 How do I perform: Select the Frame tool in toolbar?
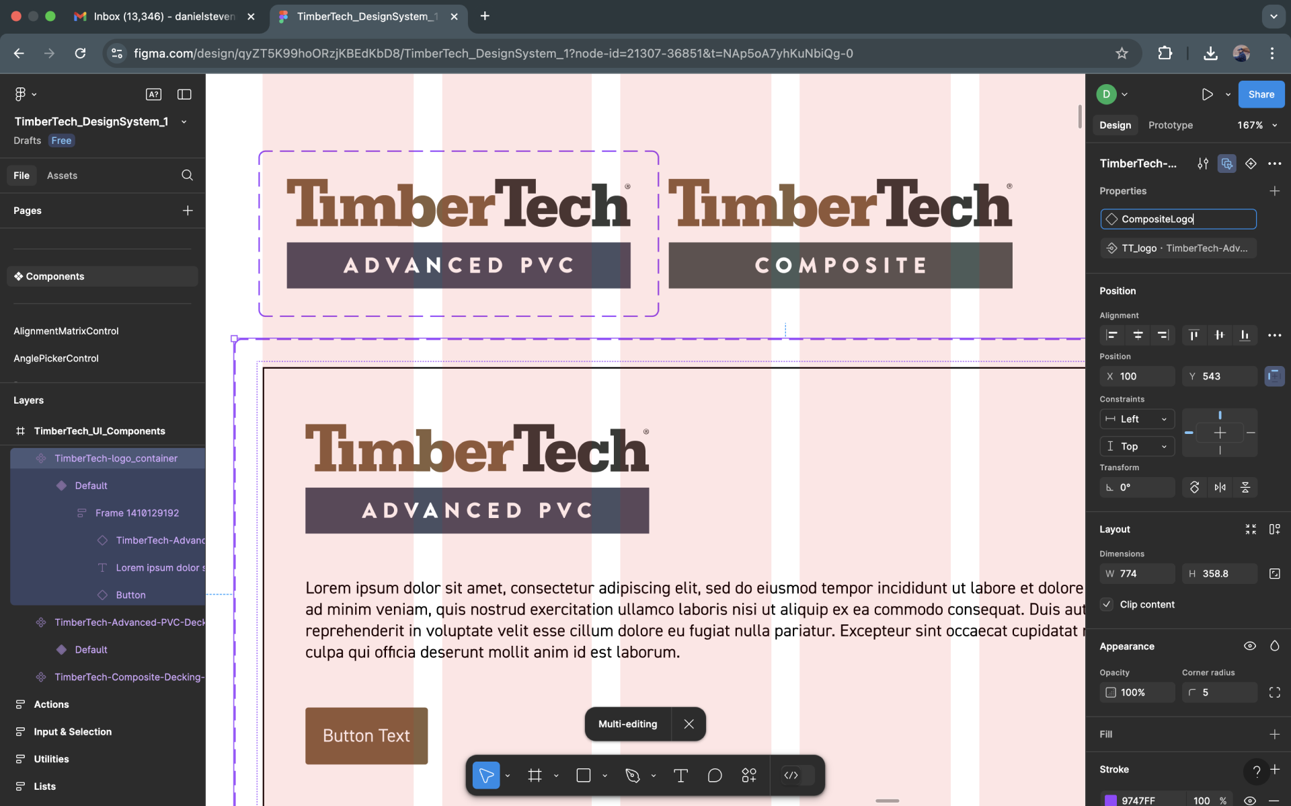tap(535, 775)
